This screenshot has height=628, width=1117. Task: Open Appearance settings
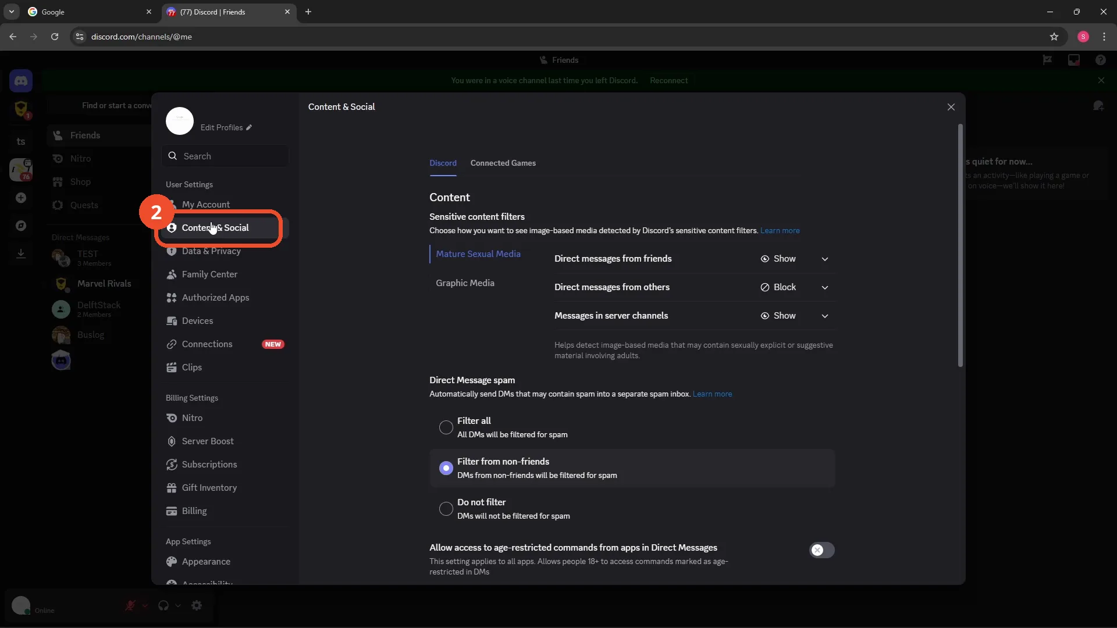point(224,562)
